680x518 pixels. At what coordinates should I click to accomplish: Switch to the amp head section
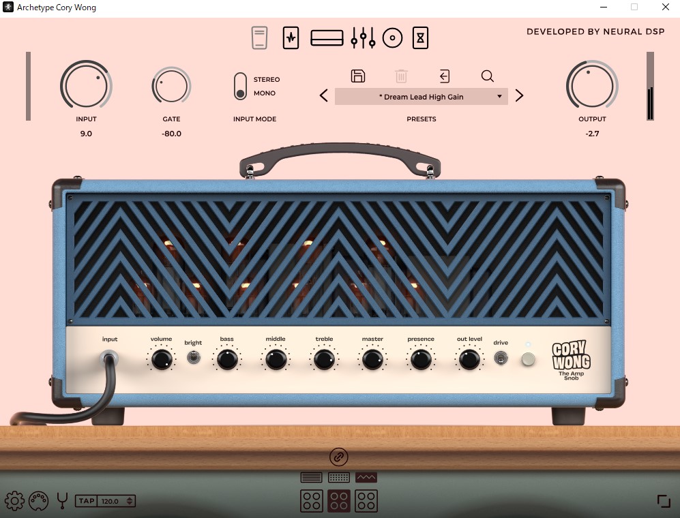327,37
